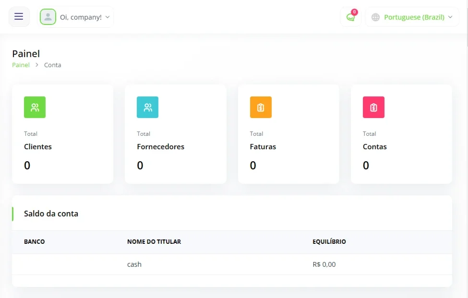Click the Conta breadcrumb item

[x=52, y=65]
